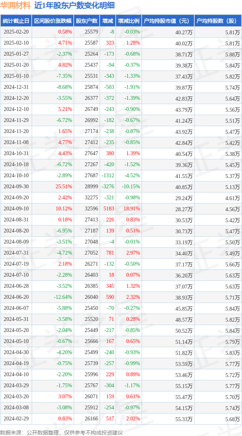Select the 2024-09-10 date row
This screenshot has height=436, width=242.
tap(121, 209)
